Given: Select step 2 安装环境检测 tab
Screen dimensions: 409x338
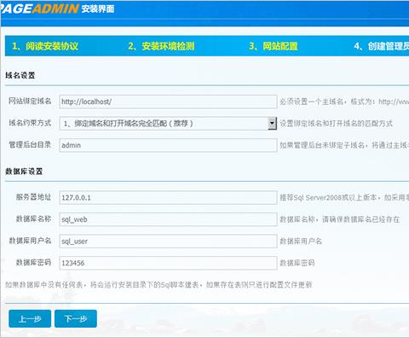Looking at the screenshot, I should pos(161,46).
